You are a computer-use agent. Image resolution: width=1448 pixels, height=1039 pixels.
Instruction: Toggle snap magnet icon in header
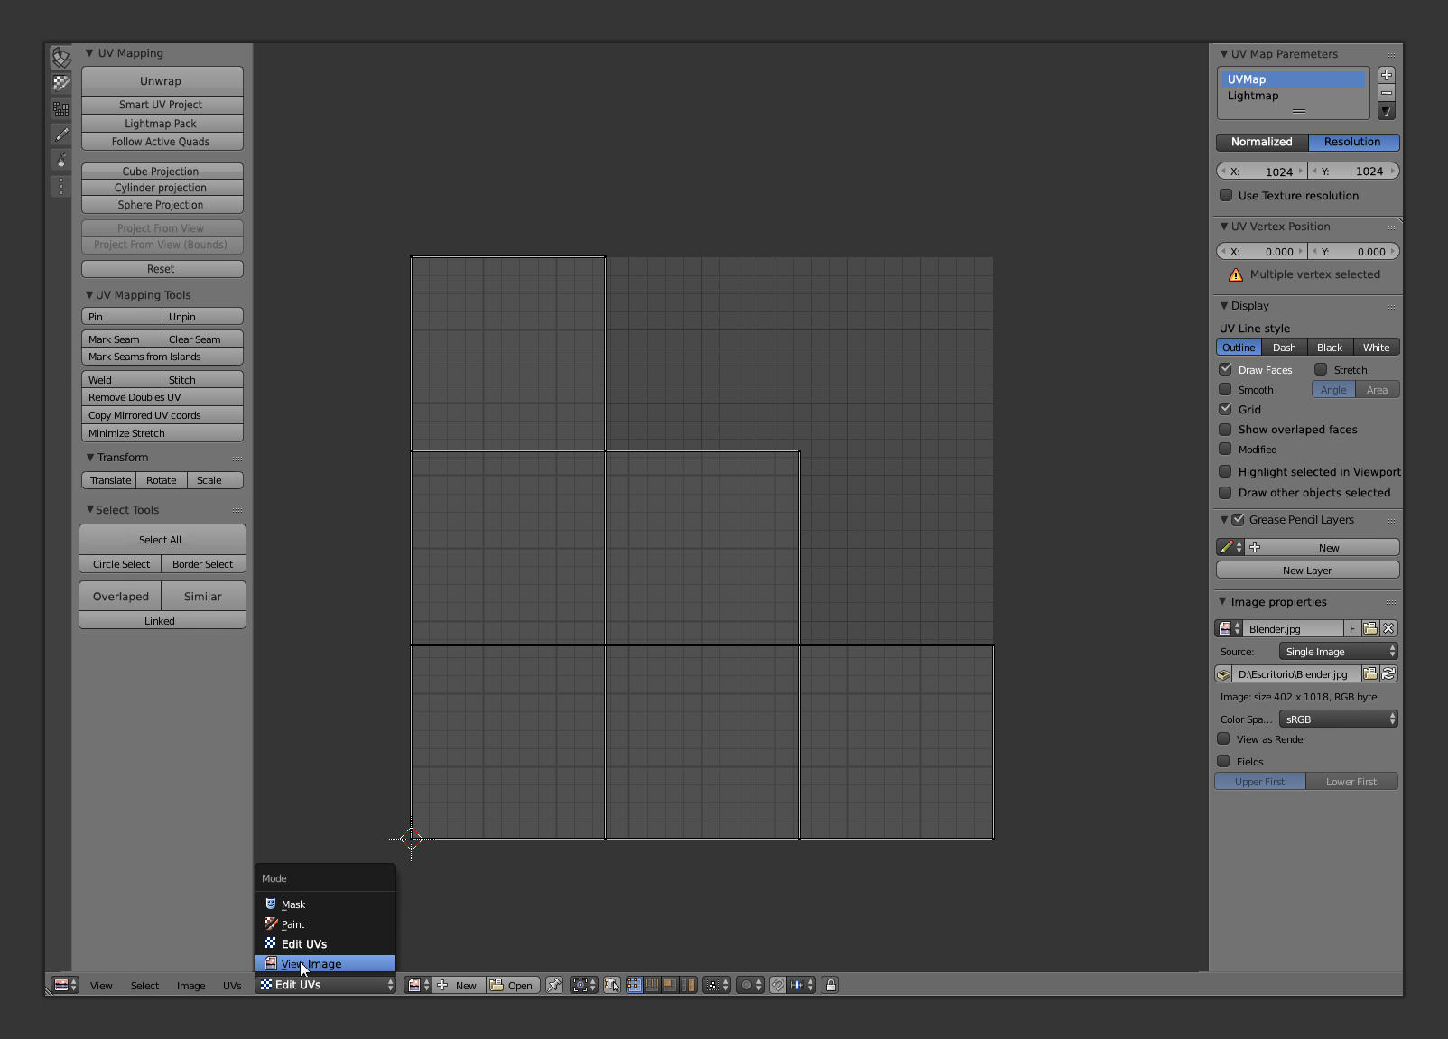point(777,985)
